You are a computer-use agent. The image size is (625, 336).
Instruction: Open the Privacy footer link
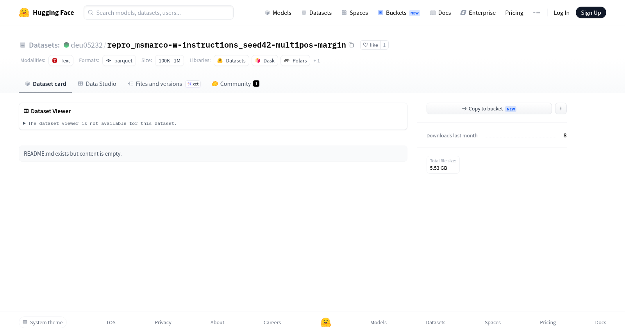click(x=163, y=322)
